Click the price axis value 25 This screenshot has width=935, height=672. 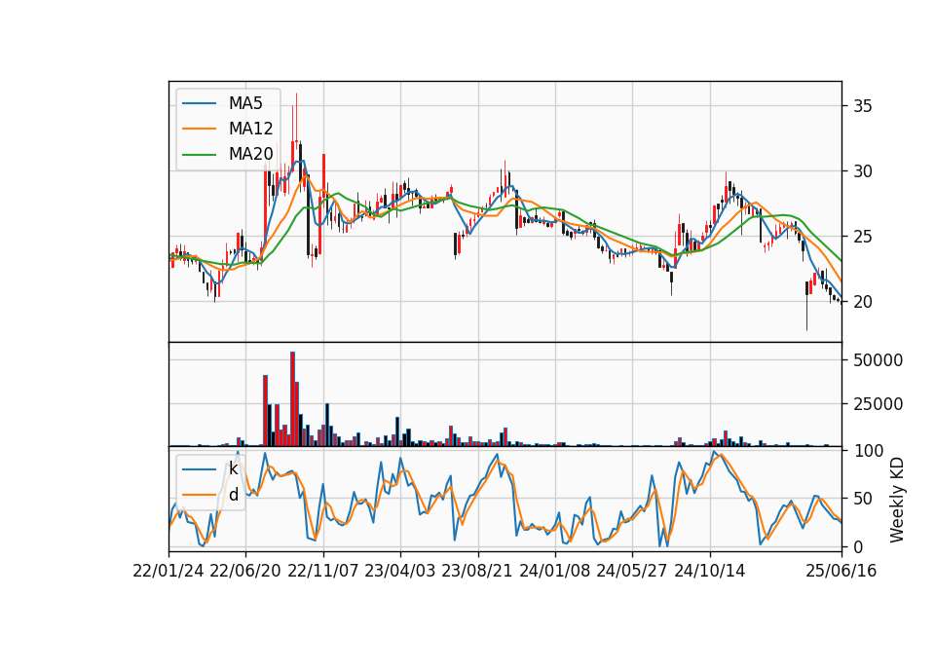click(863, 237)
